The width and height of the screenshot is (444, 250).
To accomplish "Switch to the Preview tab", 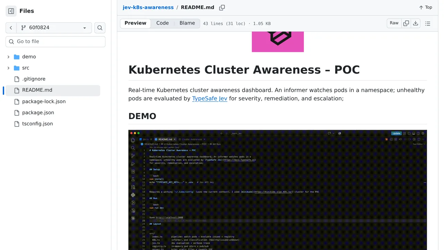I will [135, 23].
